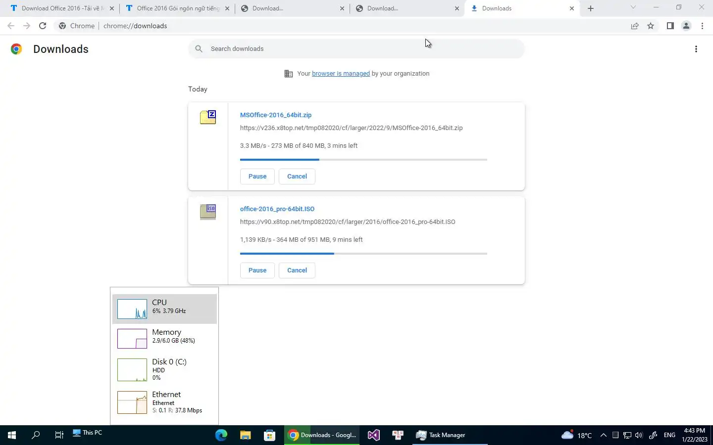The image size is (713, 445).
Task: Open Chrome's three-dot menu in toolbar
Action: (702, 26)
